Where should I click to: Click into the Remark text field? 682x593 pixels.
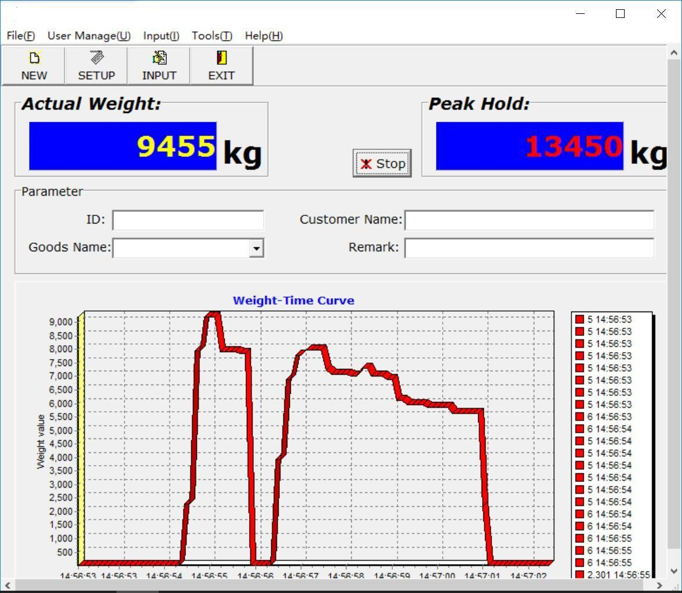529,248
